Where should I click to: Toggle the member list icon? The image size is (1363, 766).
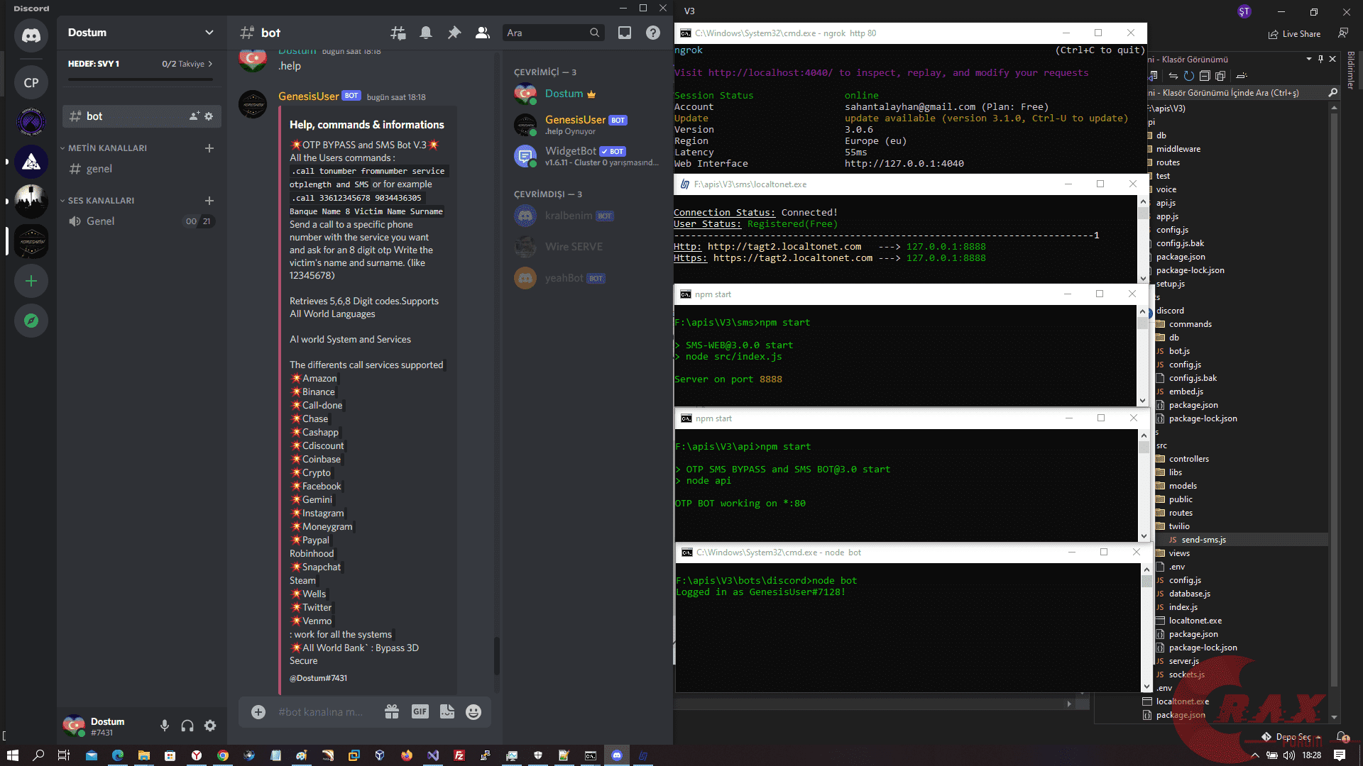pyautogui.click(x=483, y=33)
